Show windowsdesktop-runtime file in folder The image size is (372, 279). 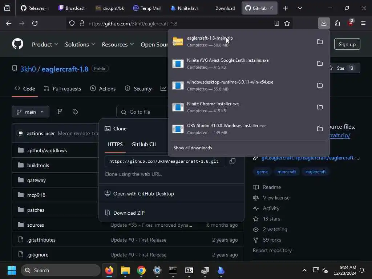320,85
